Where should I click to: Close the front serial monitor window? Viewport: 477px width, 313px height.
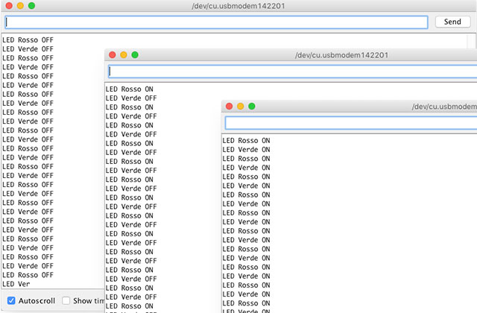point(230,107)
